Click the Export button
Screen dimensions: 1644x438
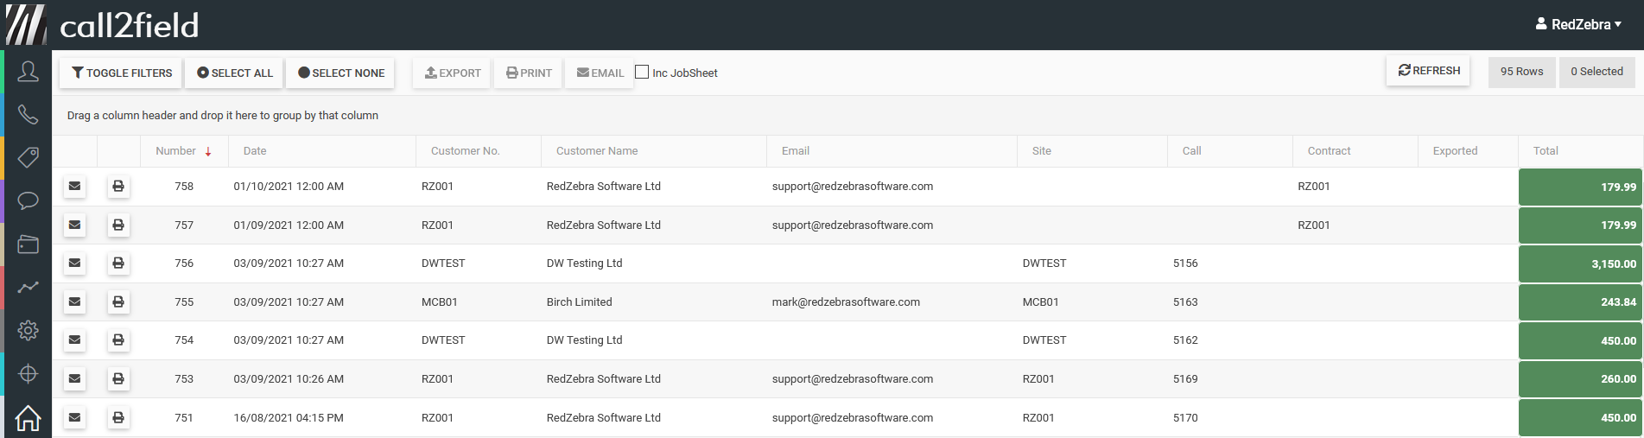pyautogui.click(x=453, y=73)
